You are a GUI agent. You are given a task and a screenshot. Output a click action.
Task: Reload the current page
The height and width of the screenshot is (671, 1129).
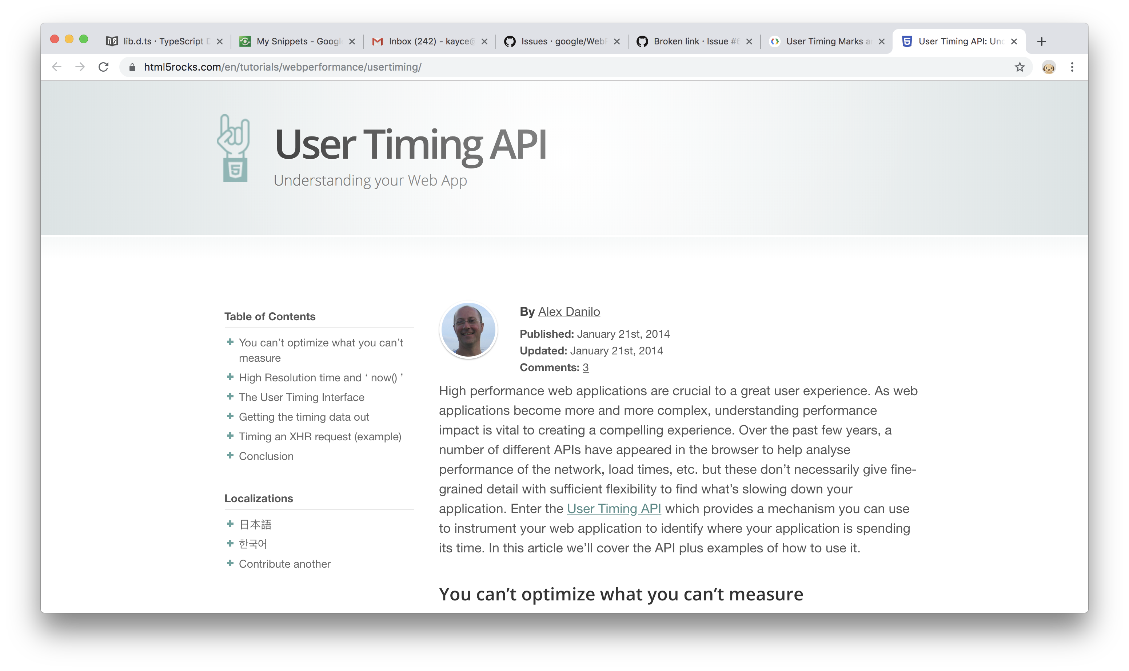[x=104, y=67]
